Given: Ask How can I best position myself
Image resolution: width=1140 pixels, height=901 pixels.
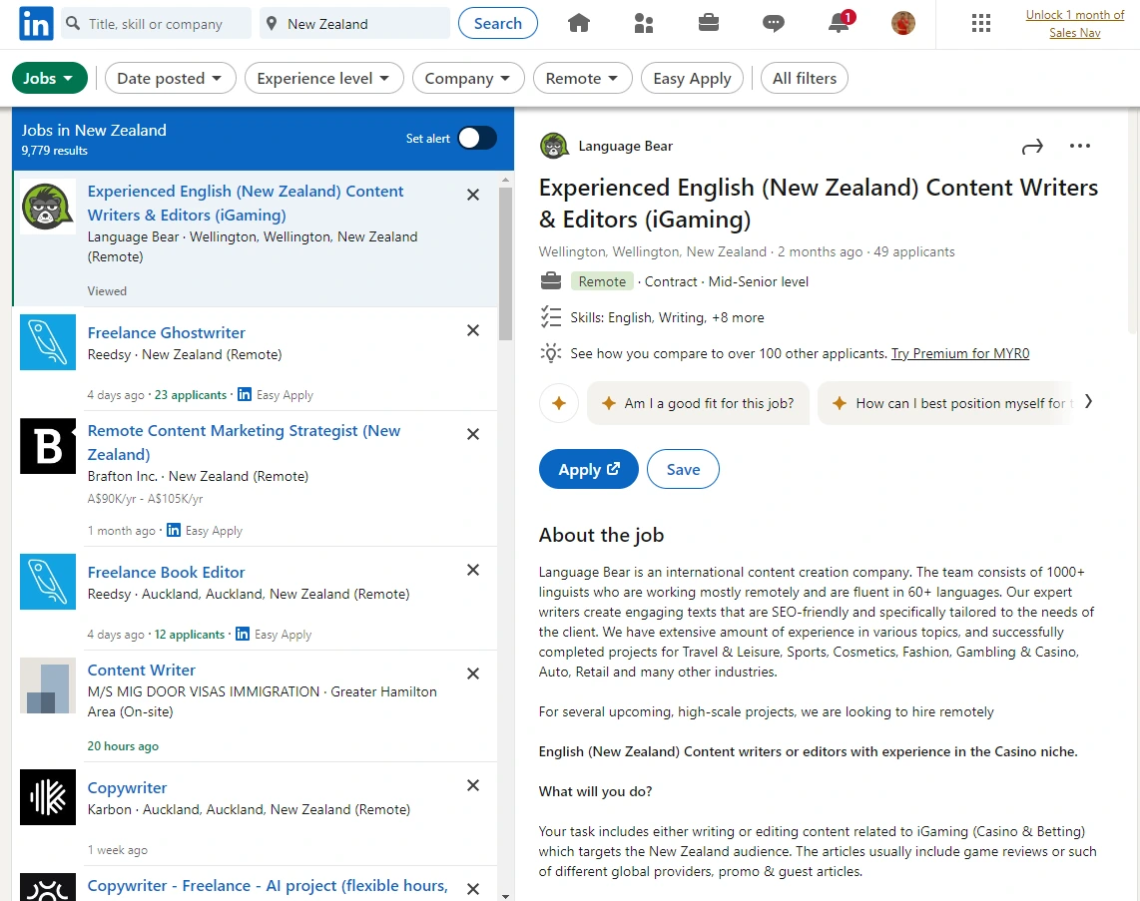Looking at the screenshot, I should click(948, 403).
